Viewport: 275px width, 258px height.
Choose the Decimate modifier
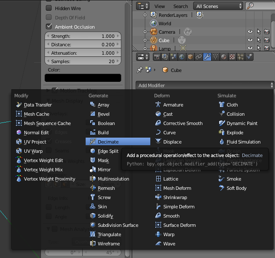pyautogui.click(x=118, y=141)
